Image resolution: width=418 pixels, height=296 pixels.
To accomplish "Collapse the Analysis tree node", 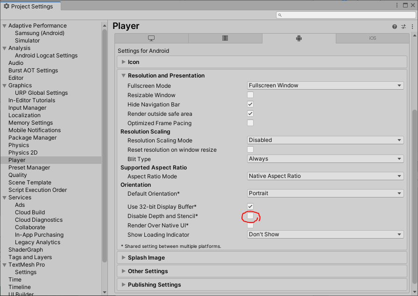I will click(5, 48).
